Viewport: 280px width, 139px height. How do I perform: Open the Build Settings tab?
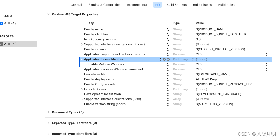176,5
